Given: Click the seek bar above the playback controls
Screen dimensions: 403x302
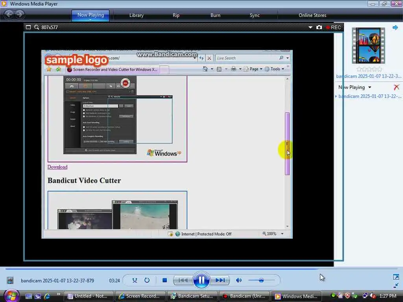Looking at the screenshot, I should pyautogui.click(x=201, y=269).
